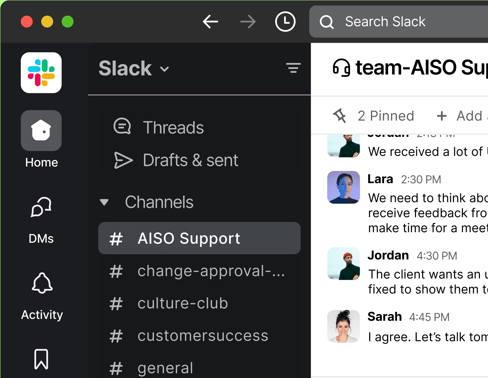The width and height of the screenshot is (488, 378).
Task: Click the Activity label in the sidebar
Action: pos(42,315)
